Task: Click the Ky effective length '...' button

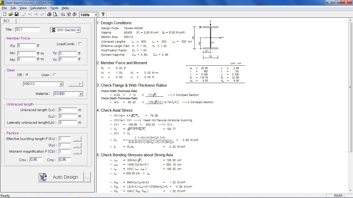Action: (77, 145)
